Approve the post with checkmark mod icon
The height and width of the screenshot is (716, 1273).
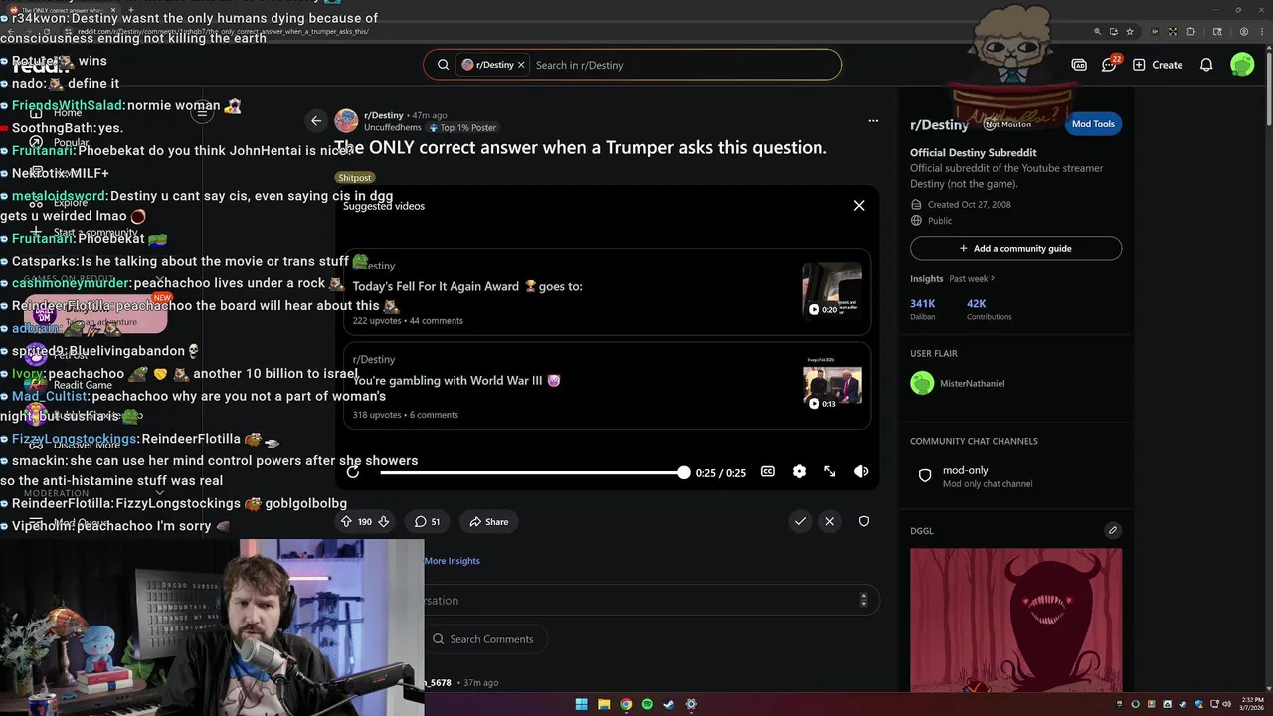pyautogui.click(x=800, y=521)
